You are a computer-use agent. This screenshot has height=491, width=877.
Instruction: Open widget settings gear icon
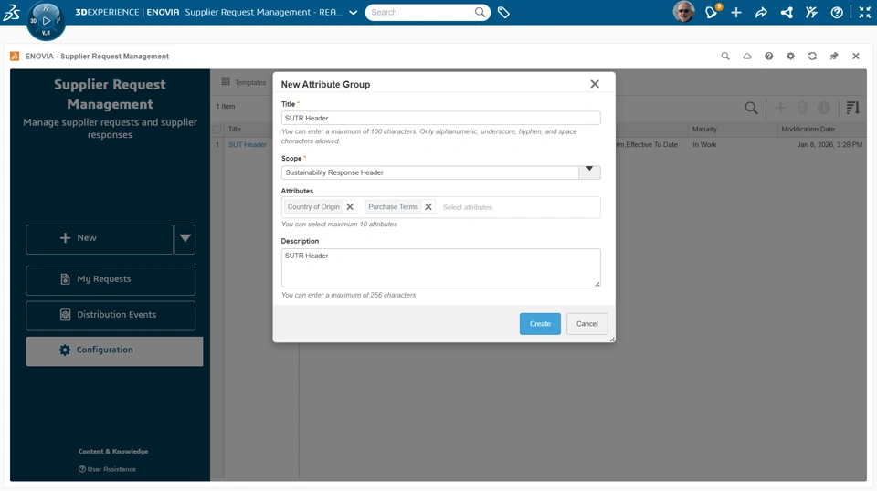(x=790, y=56)
